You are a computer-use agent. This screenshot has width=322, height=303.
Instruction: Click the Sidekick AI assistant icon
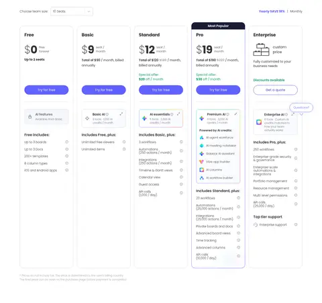pyautogui.click(x=201, y=154)
